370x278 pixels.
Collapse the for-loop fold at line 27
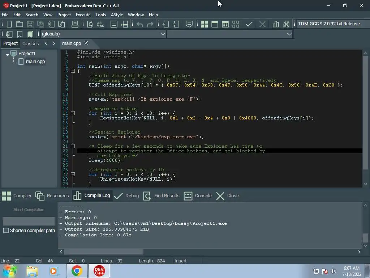[73, 174]
